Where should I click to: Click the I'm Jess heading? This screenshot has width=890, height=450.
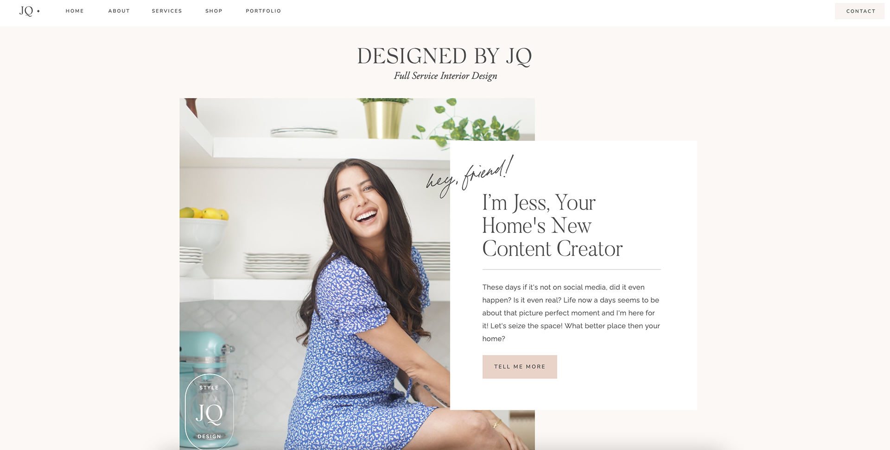(x=552, y=225)
